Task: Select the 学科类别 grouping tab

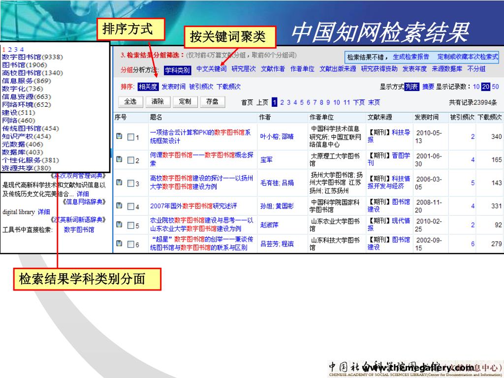Action: tap(177, 70)
